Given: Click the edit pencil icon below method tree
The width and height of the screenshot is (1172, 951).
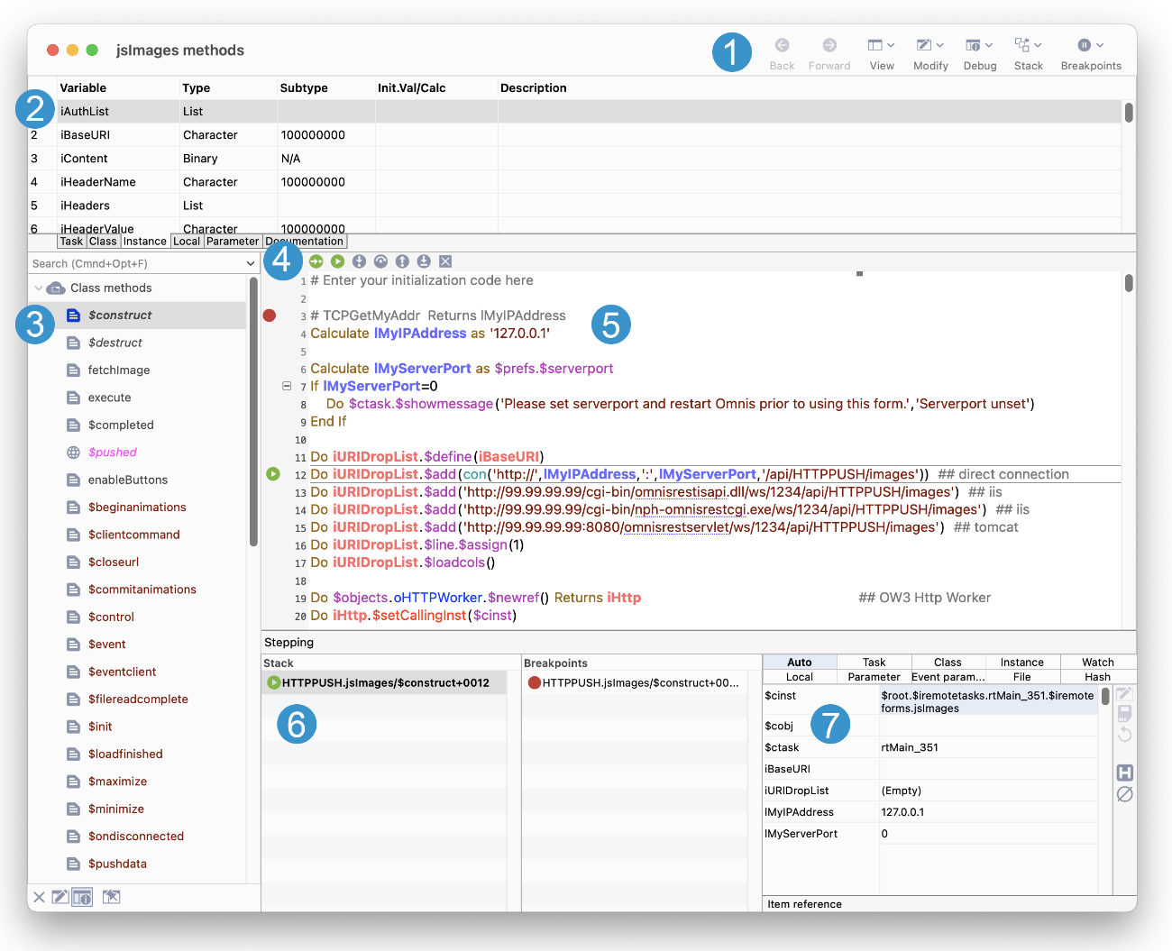Looking at the screenshot, I should [60, 897].
